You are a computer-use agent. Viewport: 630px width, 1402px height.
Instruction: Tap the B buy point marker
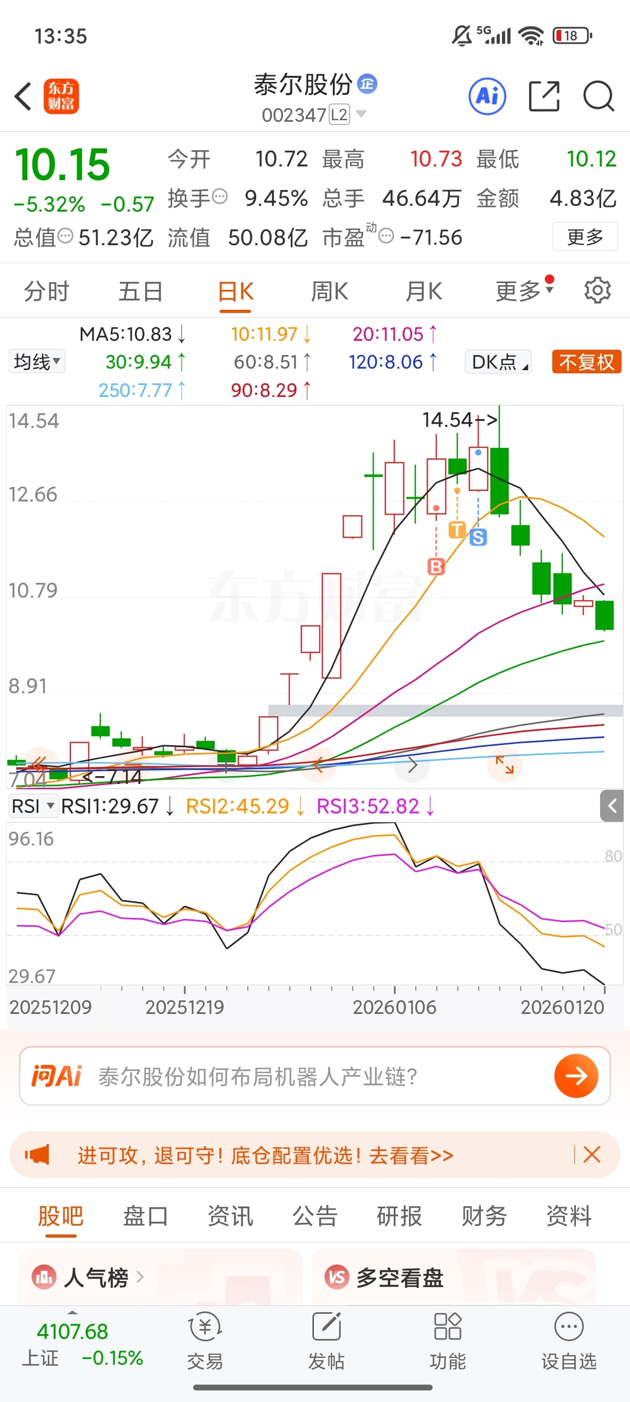click(x=436, y=567)
